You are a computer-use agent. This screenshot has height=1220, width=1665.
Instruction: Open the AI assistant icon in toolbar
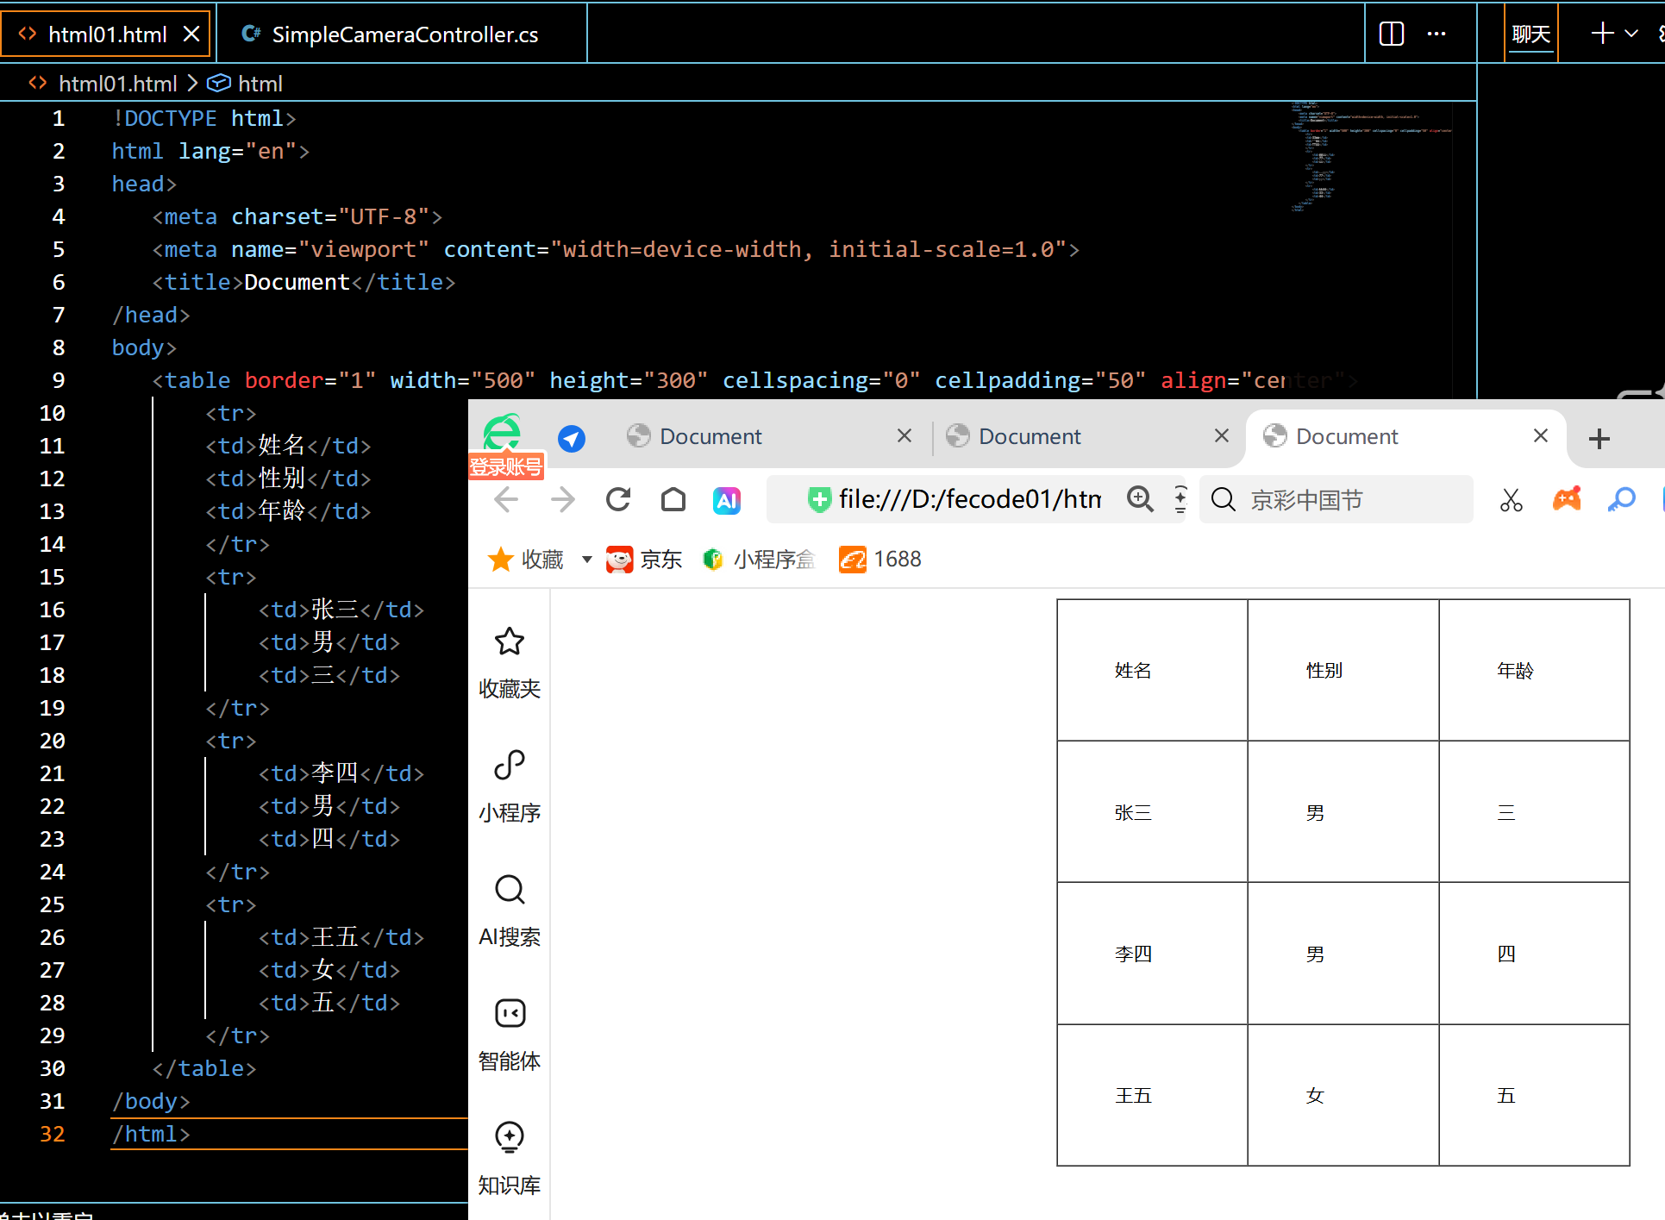point(727,500)
